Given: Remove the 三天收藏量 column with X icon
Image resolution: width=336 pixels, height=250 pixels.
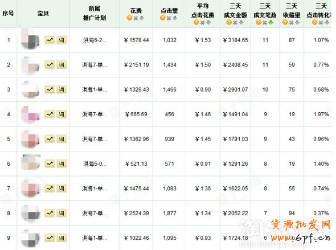Looking at the screenshot, I should (291, 22).
